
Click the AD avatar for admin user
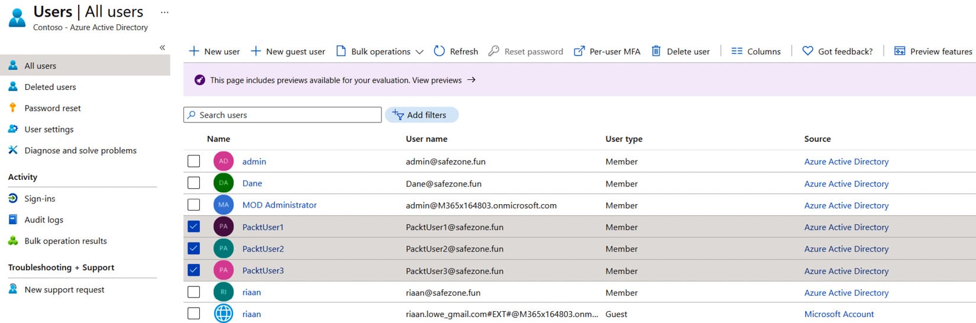click(224, 161)
